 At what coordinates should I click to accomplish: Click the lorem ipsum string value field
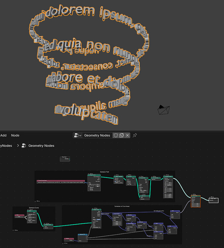(61, 182)
